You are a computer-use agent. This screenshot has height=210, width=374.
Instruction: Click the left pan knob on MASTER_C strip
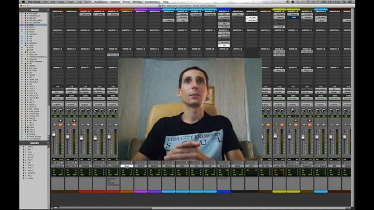coord(68,111)
